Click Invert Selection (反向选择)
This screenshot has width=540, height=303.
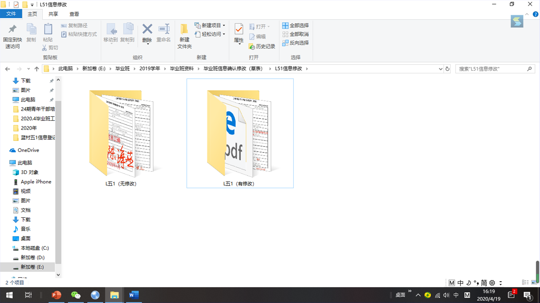tap(295, 43)
